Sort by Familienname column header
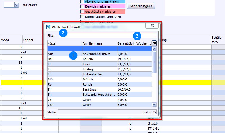 [x=100, y=43]
